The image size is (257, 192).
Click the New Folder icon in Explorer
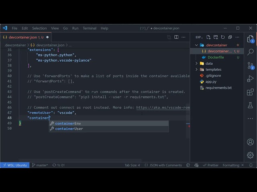216,37
